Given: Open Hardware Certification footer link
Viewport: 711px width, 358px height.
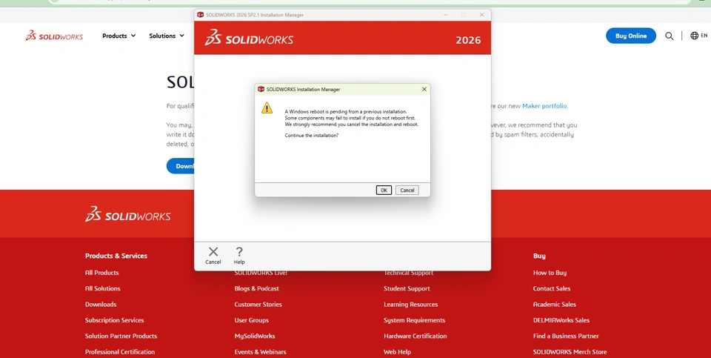Looking at the screenshot, I should (415, 337).
